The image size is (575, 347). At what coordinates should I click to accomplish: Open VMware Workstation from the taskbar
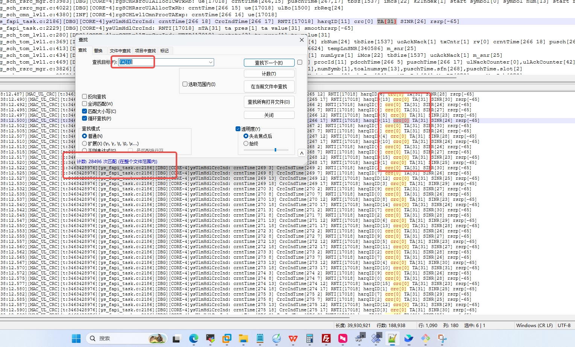tap(227, 339)
